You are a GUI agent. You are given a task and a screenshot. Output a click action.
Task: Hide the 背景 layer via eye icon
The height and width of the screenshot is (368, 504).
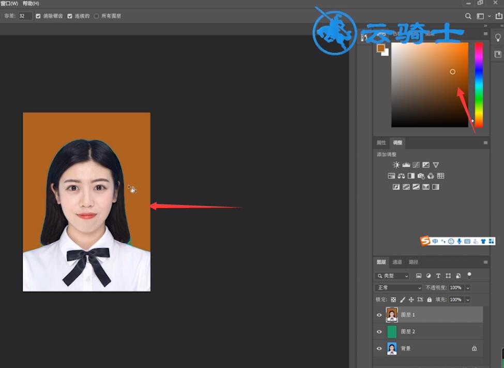379,348
